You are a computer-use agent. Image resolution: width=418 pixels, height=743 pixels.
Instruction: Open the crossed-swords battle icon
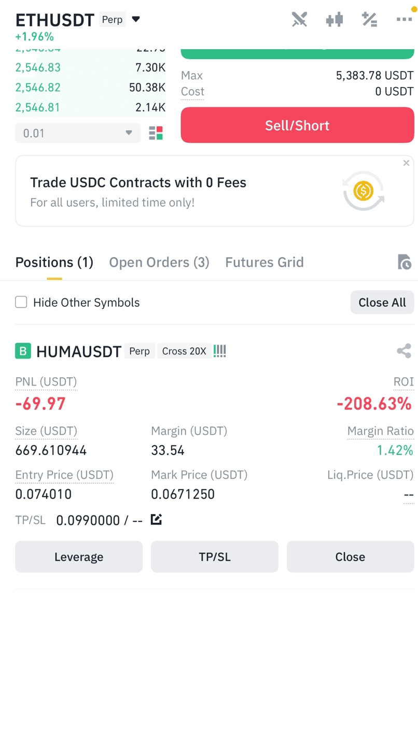(x=299, y=20)
